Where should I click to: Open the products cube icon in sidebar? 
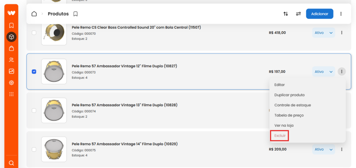[11, 37]
